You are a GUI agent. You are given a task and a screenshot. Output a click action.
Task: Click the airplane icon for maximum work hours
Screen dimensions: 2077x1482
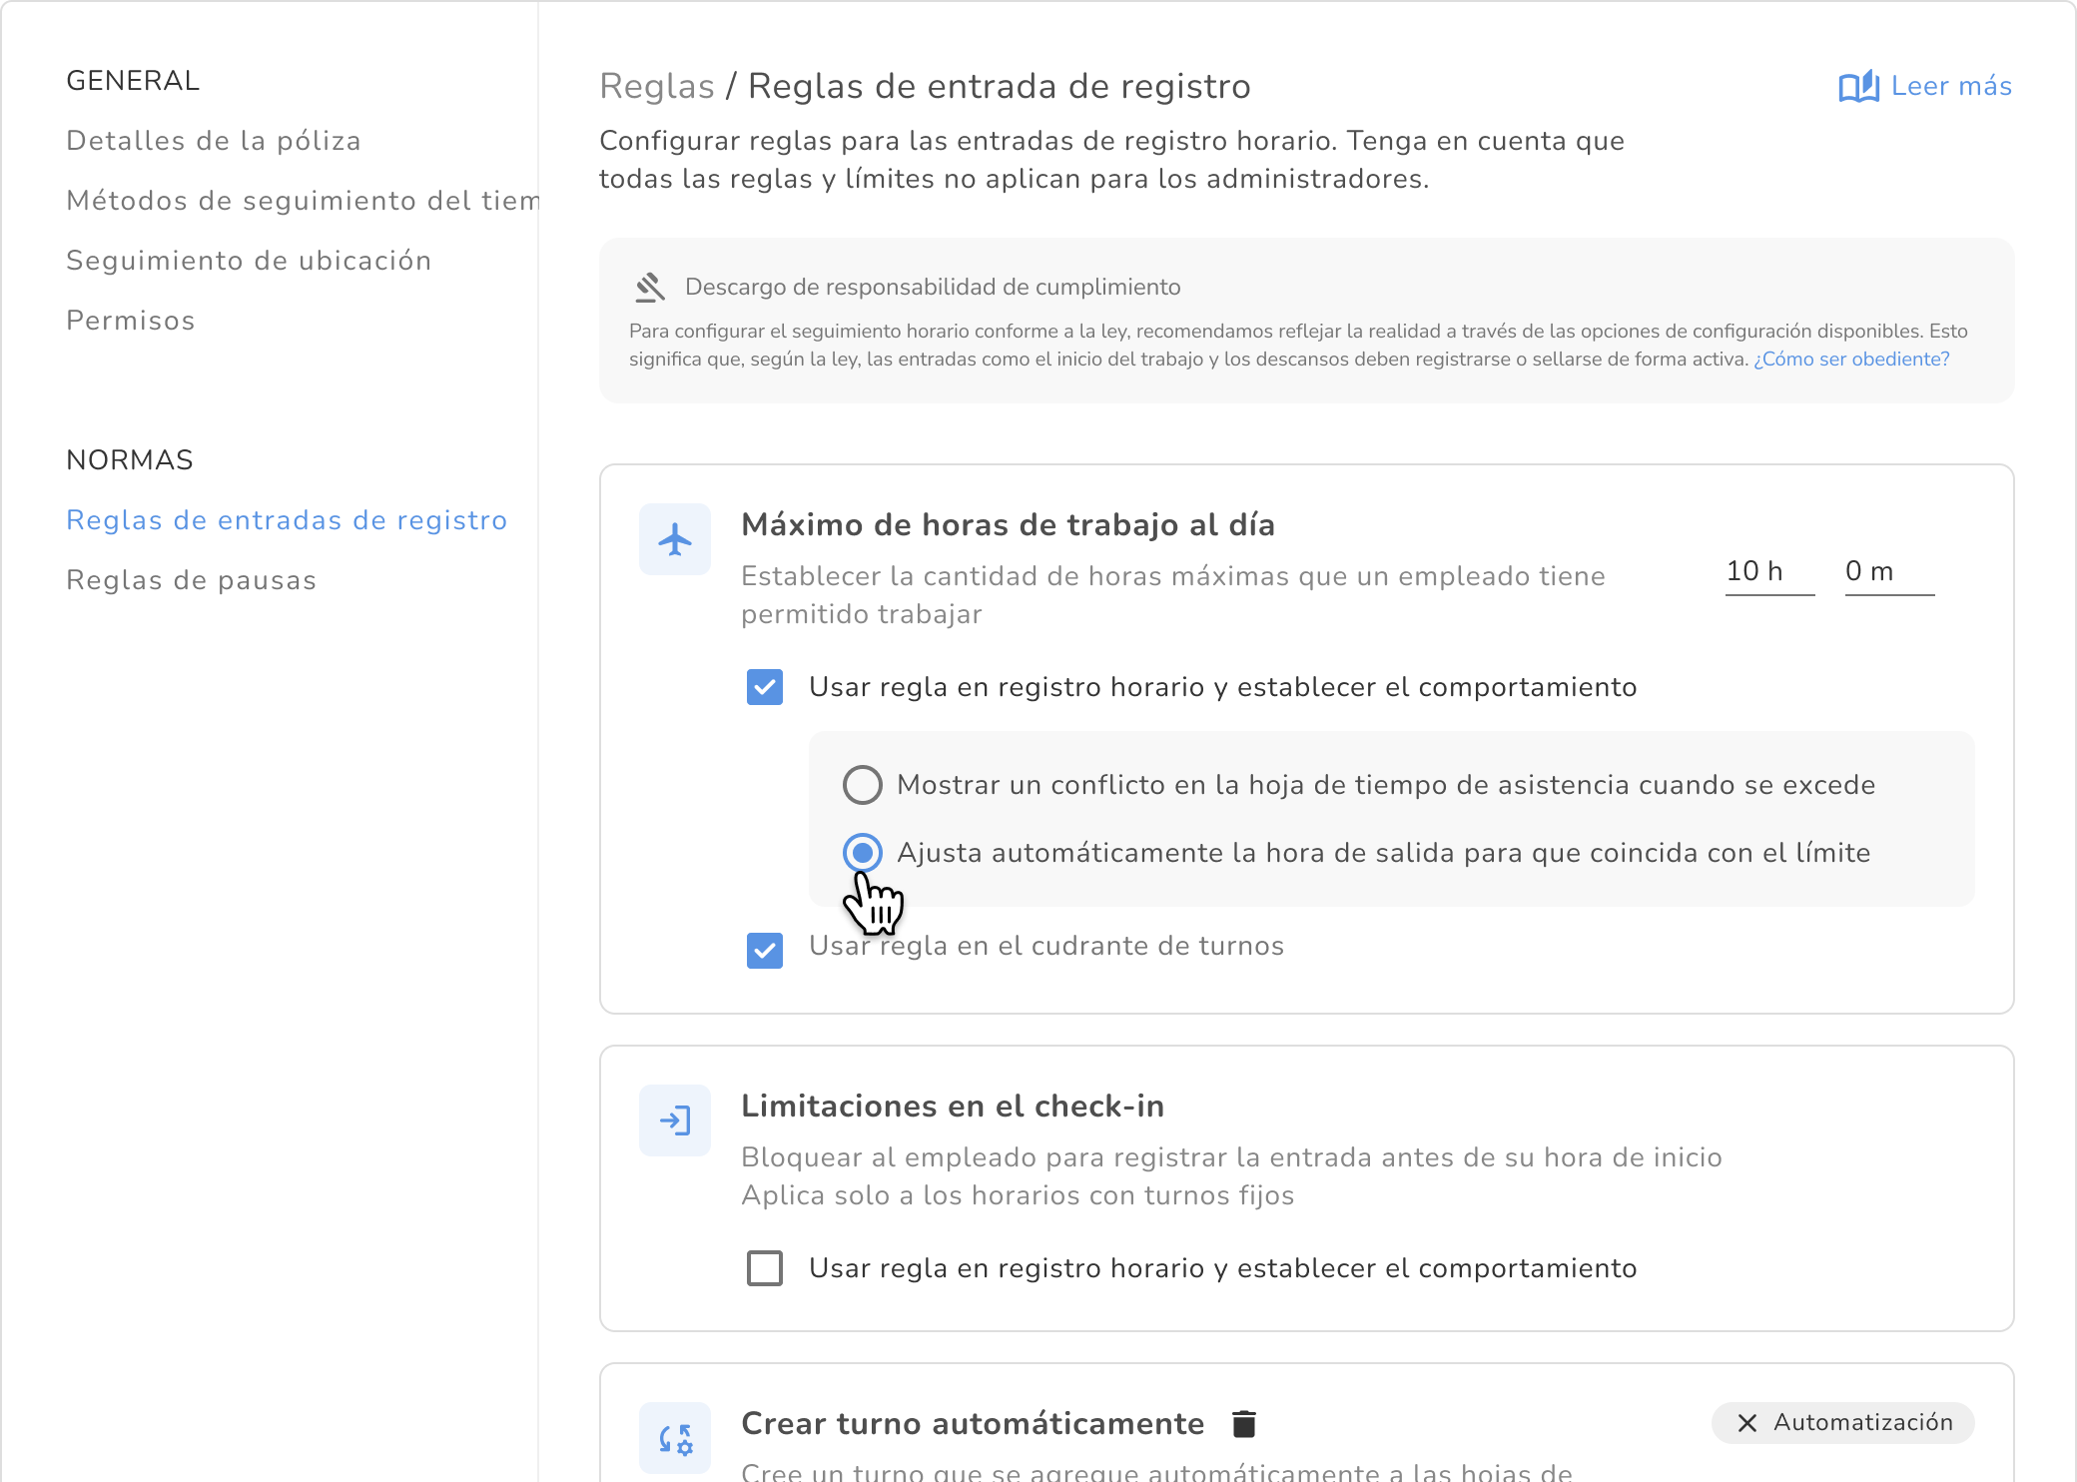(x=675, y=539)
